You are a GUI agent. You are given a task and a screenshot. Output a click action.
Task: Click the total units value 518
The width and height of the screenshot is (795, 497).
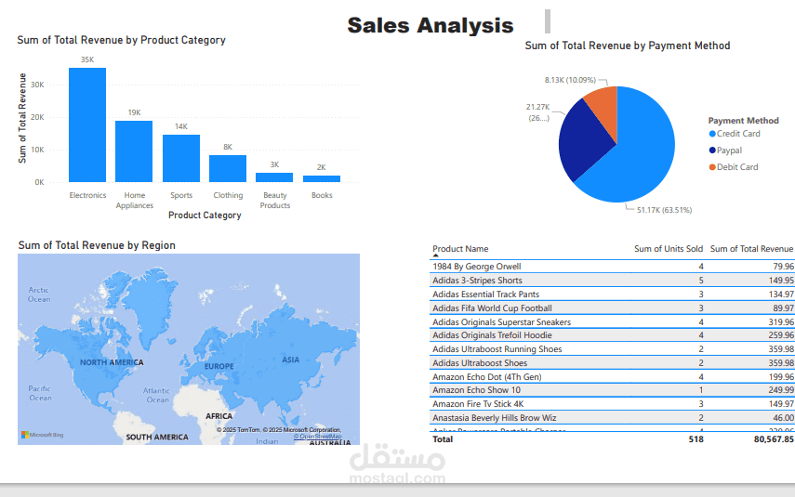(696, 439)
